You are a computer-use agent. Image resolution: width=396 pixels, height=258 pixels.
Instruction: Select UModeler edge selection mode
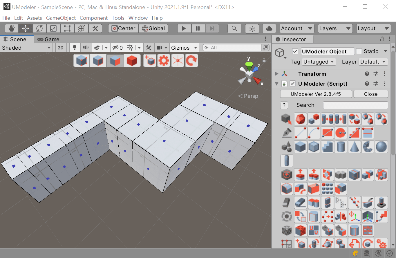(98, 61)
